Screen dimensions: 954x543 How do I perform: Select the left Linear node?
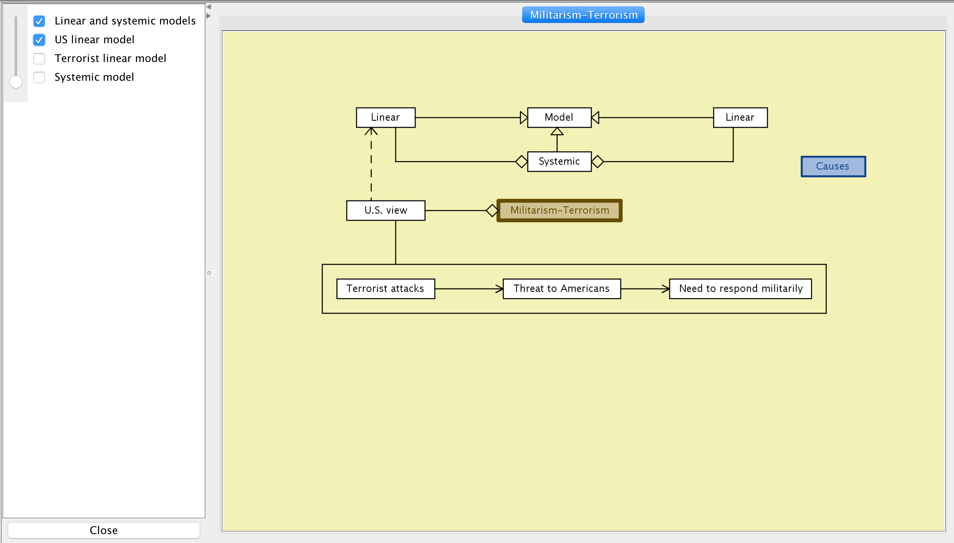click(x=385, y=117)
